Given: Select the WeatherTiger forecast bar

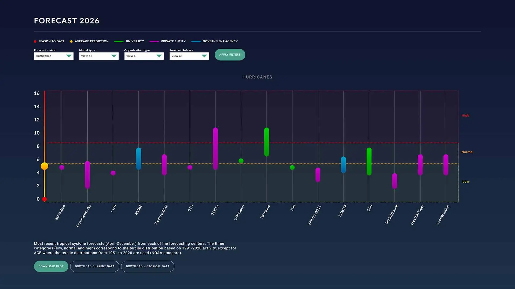Looking at the screenshot, I should click(420, 165).
